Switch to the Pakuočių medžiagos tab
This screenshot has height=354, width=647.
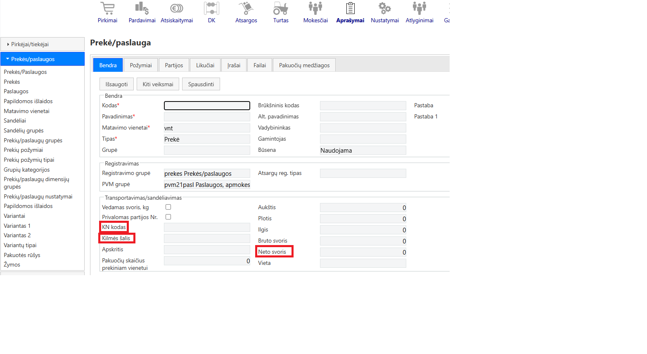(304, 65)
